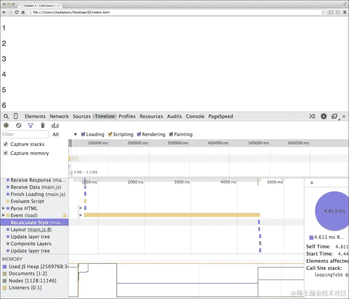Viewport: 349px width, 299px height.
Task: Go to browser home icon
Action: click(23, 12)
